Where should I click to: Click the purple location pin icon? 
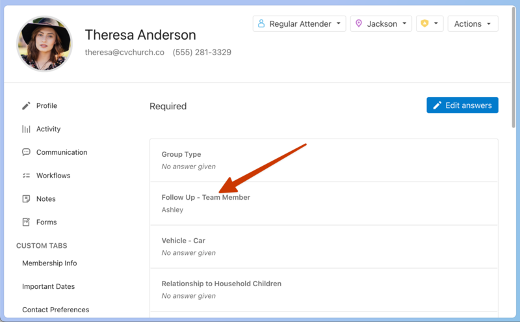click(359, 23)
